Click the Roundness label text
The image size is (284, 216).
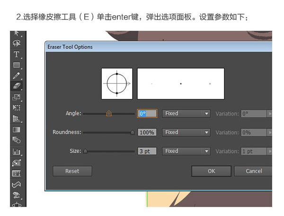[67, 132]
